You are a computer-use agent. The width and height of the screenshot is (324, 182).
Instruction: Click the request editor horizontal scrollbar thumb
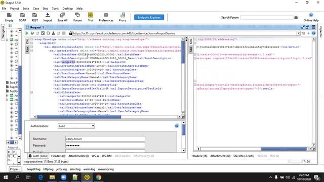click(79, 117)
